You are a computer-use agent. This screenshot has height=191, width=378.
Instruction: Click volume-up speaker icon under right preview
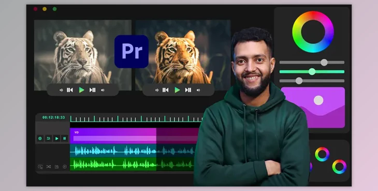pos(198,90)
